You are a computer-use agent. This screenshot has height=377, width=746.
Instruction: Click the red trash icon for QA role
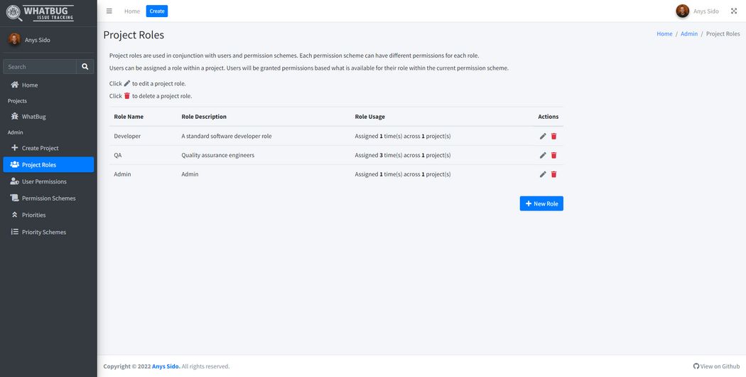pyautogui.click(x=554, y=155)
